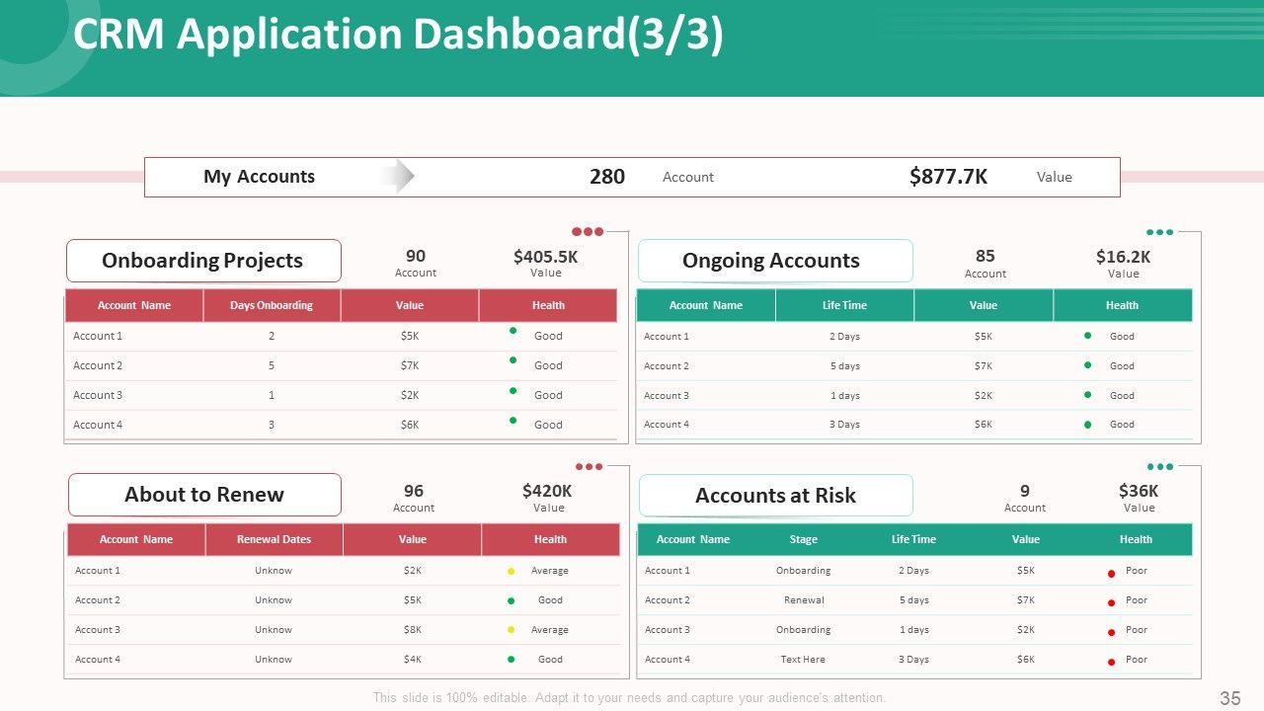
Task: Click the Value header in About to Renew table
Action: click(x=413, y=539)
